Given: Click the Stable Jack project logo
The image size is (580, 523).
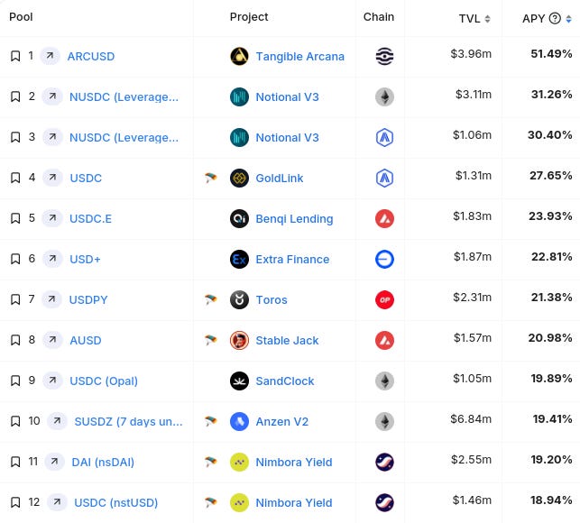Looking at the screenshot, I should point(239,340).
